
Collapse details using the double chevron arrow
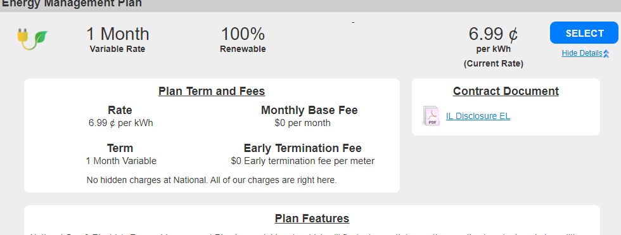point(606,54)
